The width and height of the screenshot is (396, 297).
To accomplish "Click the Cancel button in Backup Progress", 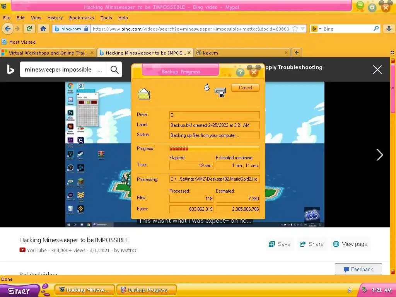I will (245, 88).
